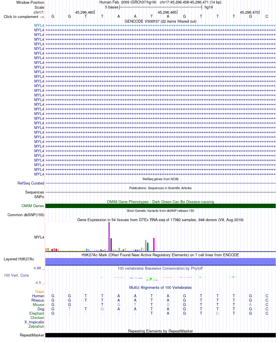Click the 'Scale' track label

39,7
